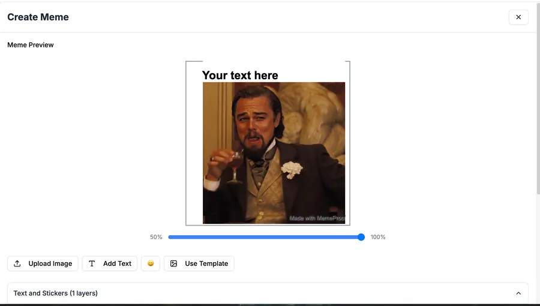The height and width of the screenshot is (306, 540).
Task: Close the Create Meme dialog
Action: (518, 17)
